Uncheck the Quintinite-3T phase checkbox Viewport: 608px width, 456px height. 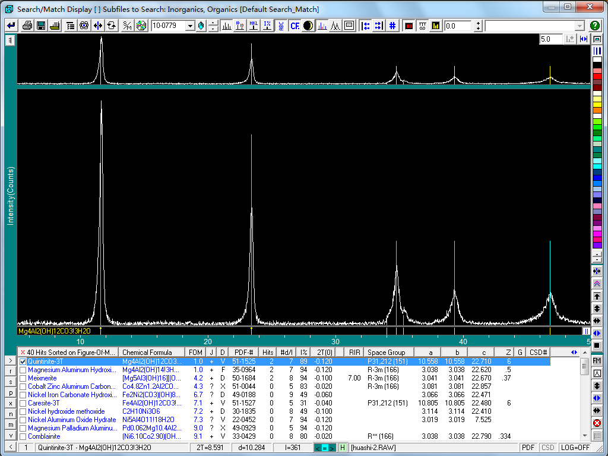(23, 361)
